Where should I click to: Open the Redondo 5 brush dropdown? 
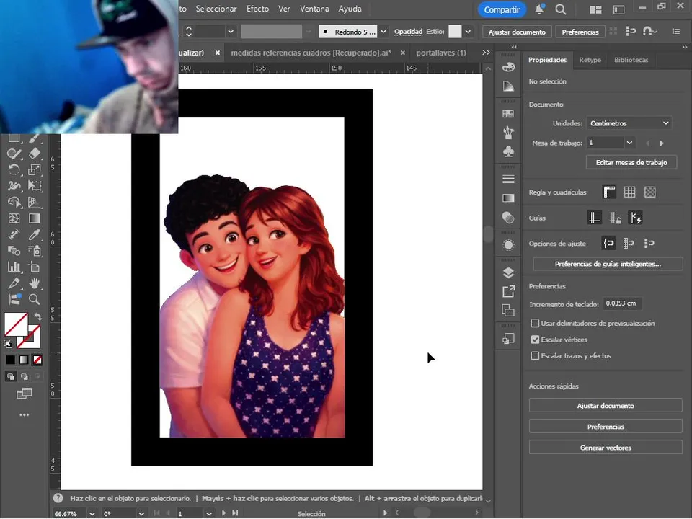383,32
